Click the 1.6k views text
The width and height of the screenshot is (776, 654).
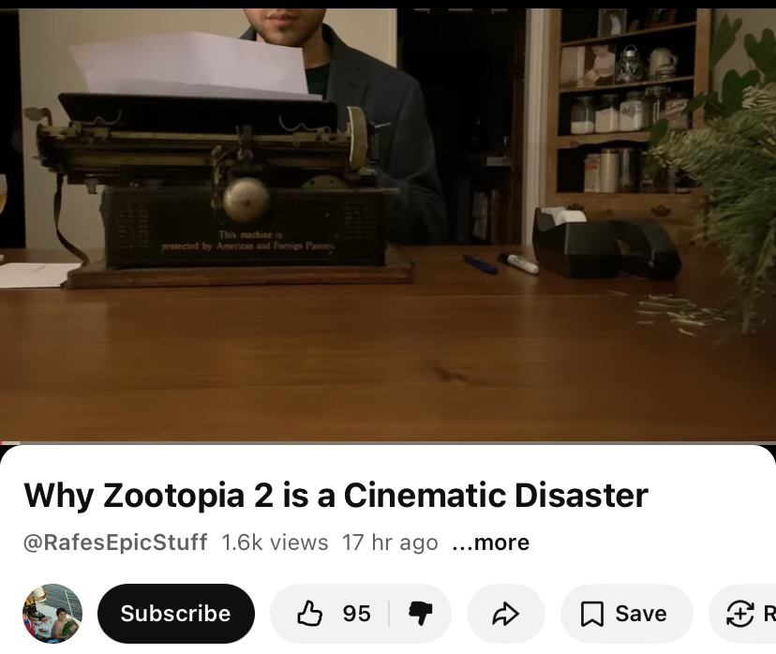click(x=275, y=543)
